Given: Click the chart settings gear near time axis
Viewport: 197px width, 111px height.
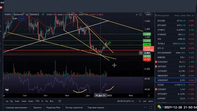Looking at the screenshot, I should click(x=149, y=96).
